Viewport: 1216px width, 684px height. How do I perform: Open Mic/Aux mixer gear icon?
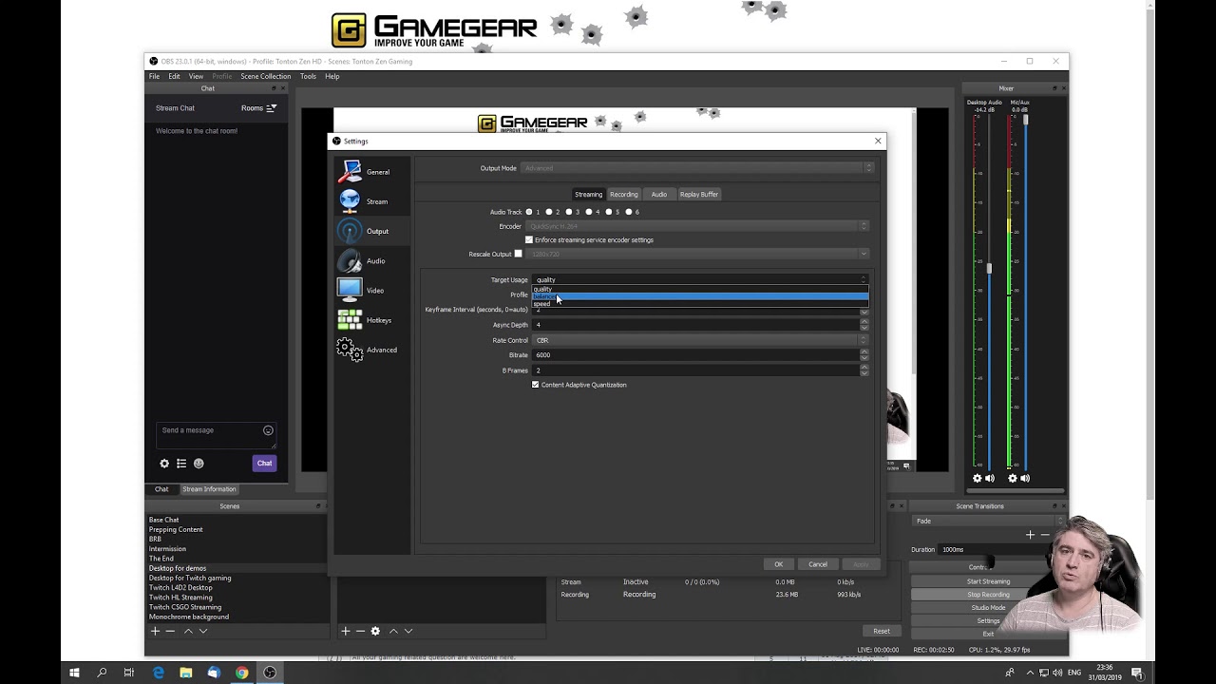1013,479
